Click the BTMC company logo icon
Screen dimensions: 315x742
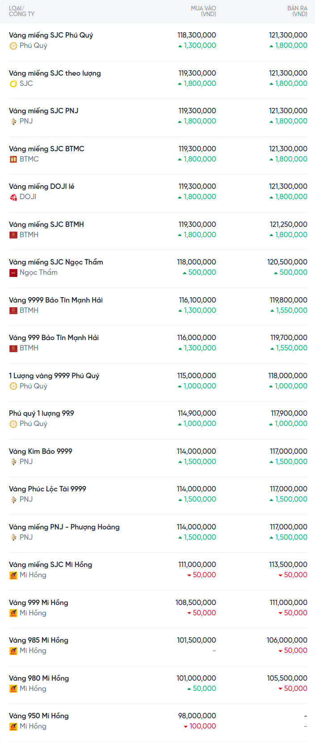(13, 159)
